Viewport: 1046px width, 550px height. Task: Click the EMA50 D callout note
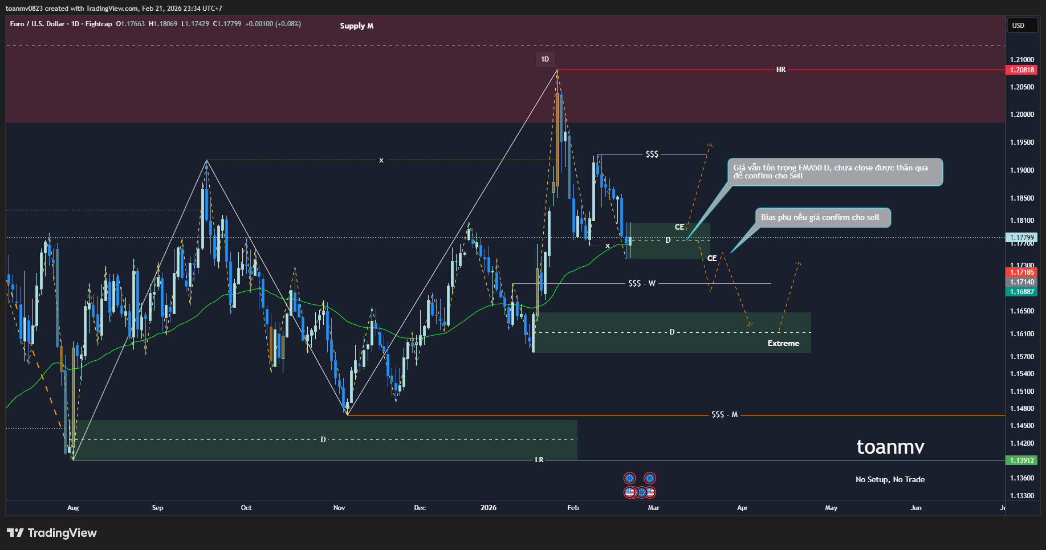pos(835,172)
